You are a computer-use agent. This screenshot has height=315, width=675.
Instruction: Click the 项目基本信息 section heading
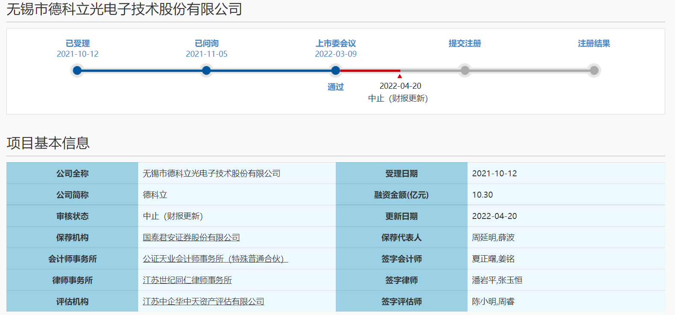tap(48, 143)
